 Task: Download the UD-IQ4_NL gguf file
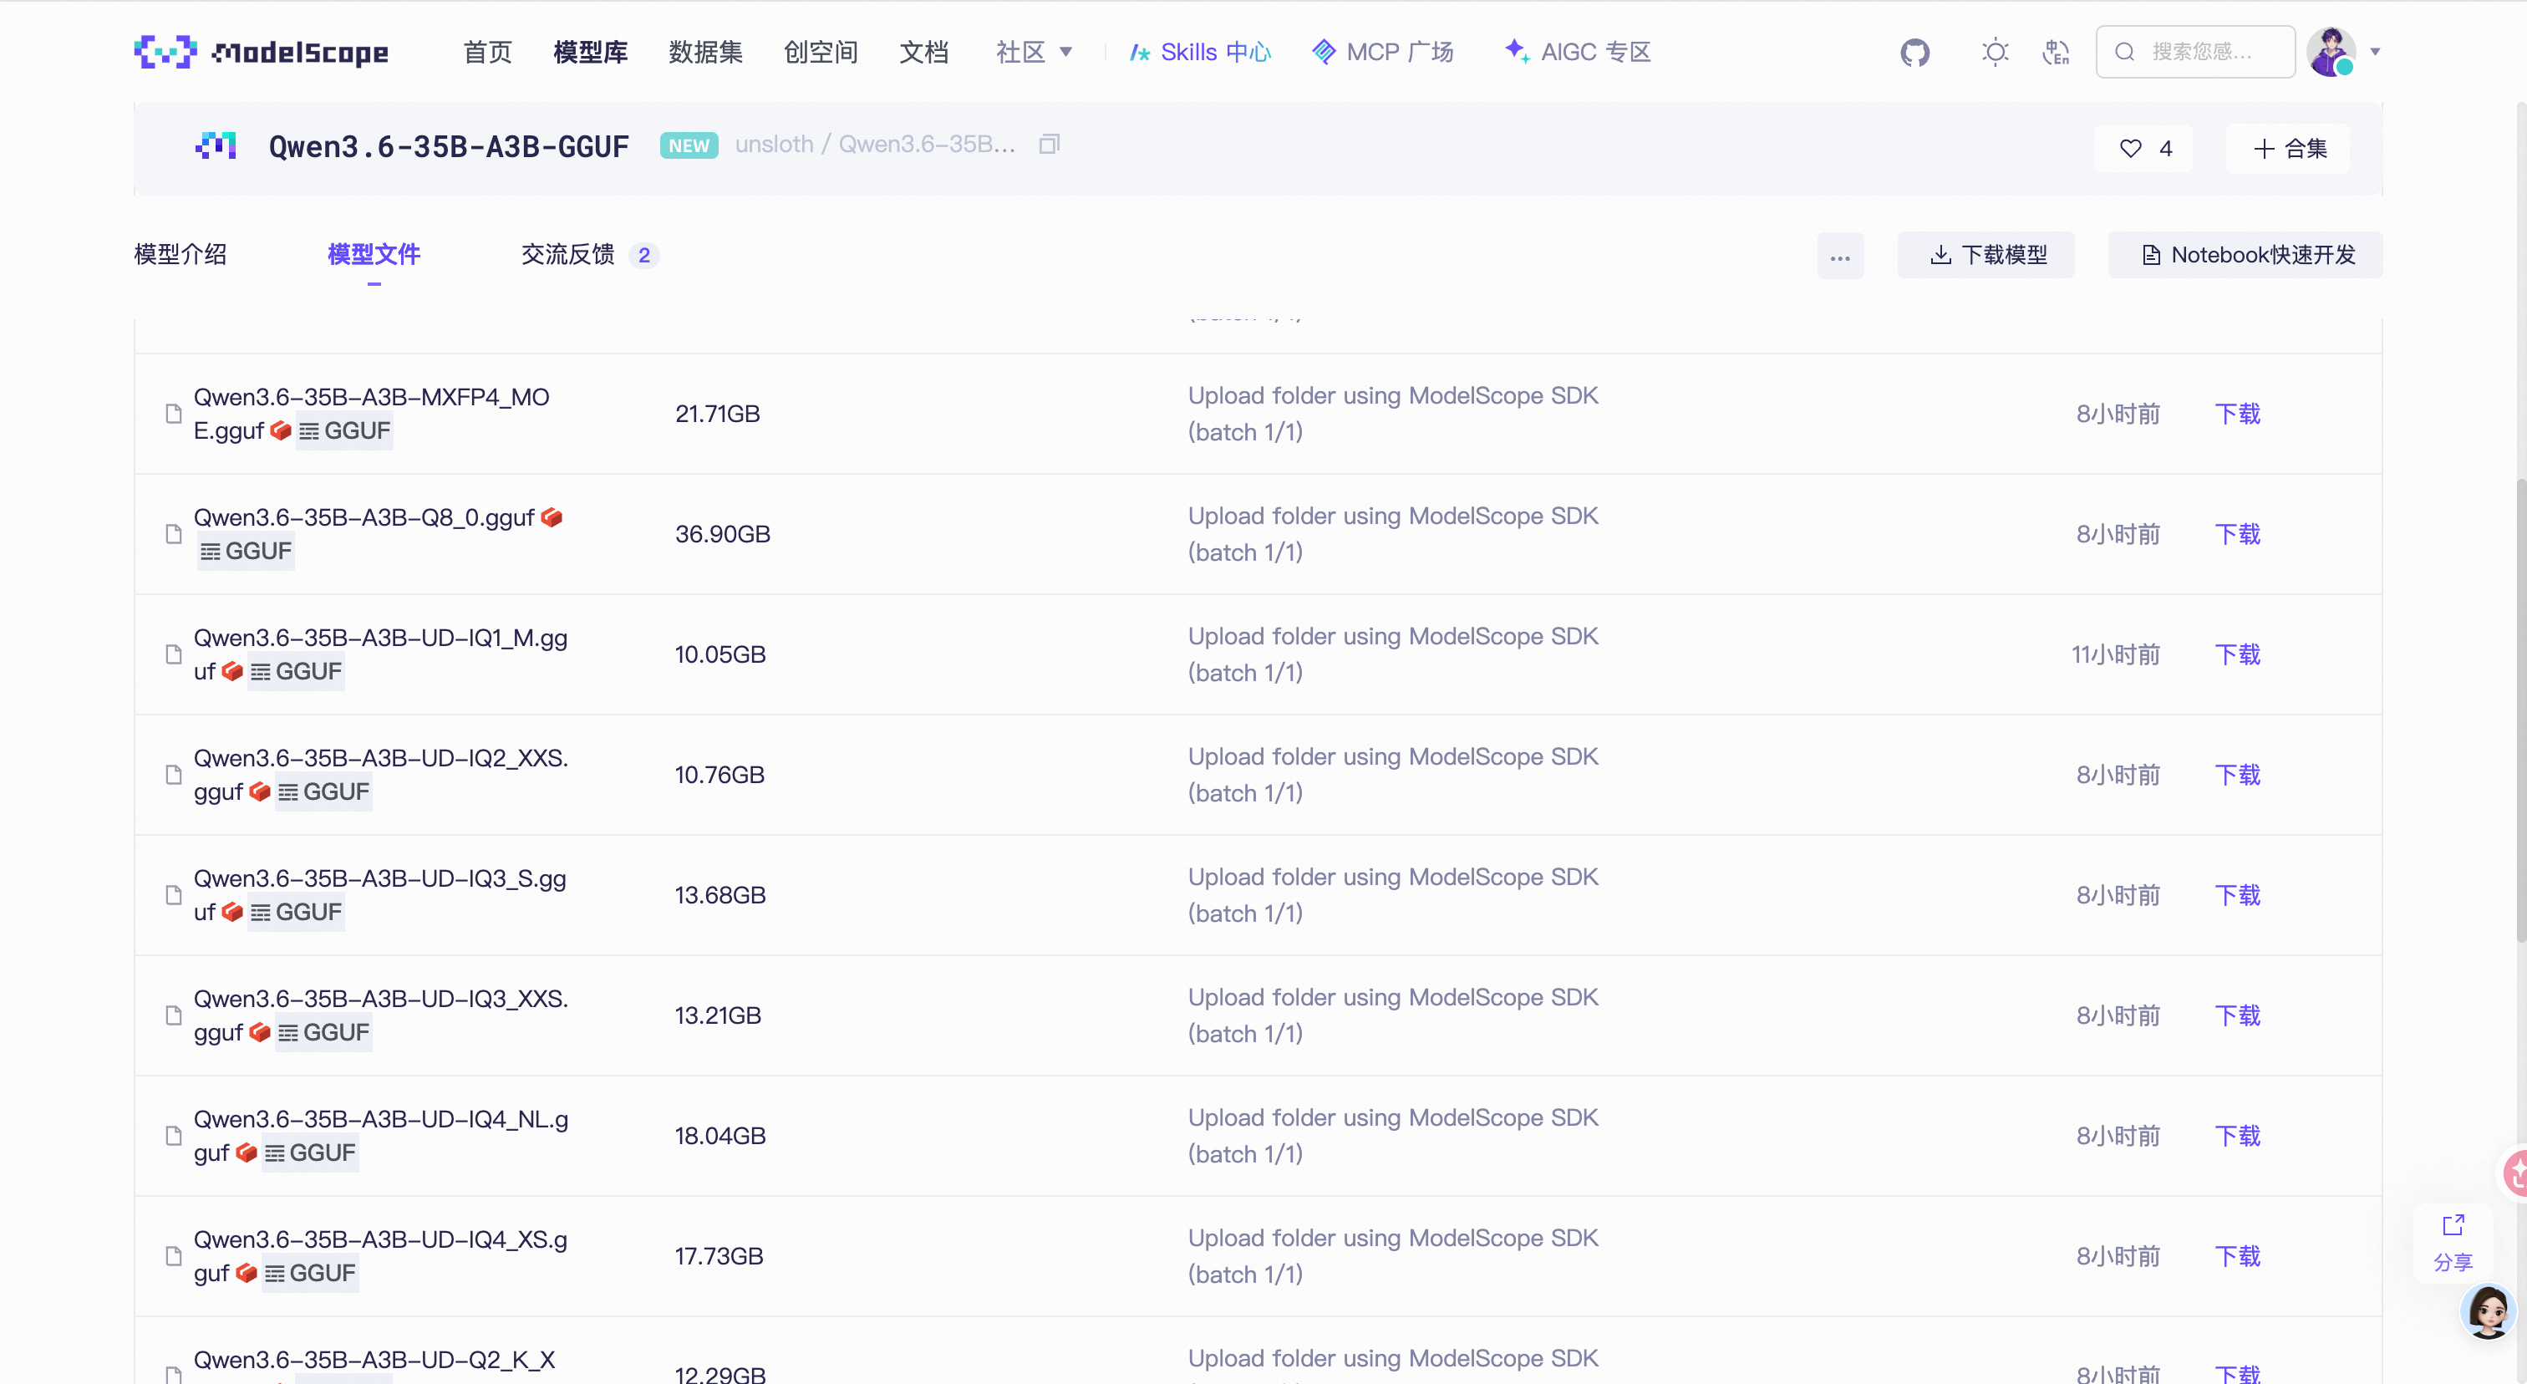[x=2238, y=1136]
